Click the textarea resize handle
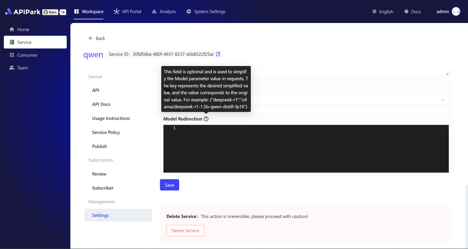 pos(447,74)
